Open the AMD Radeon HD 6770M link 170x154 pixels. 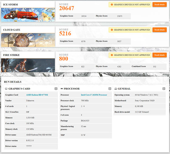pyautogui.click(x=37, y=95)
